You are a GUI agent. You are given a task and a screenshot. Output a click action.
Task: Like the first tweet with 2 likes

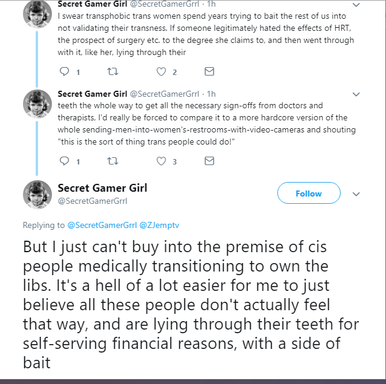[161, 72]
